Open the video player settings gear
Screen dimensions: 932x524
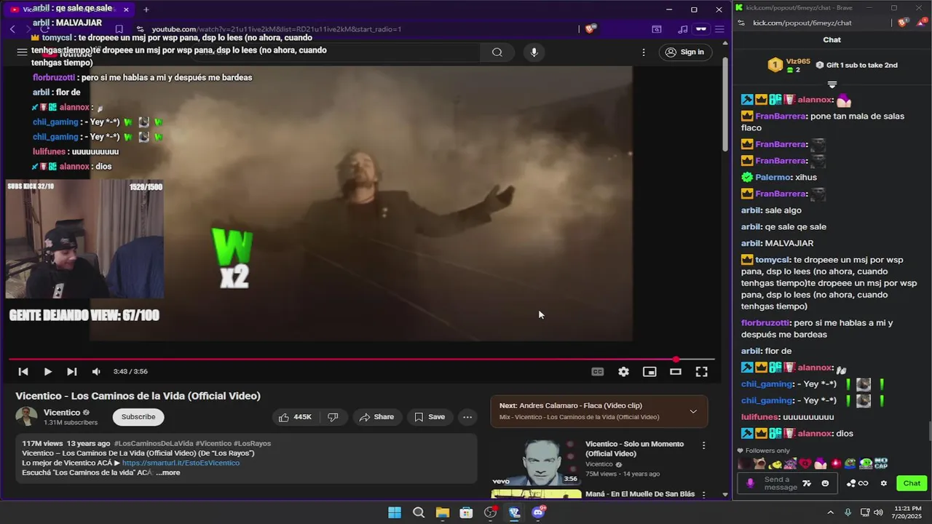(x=623, y=372)
